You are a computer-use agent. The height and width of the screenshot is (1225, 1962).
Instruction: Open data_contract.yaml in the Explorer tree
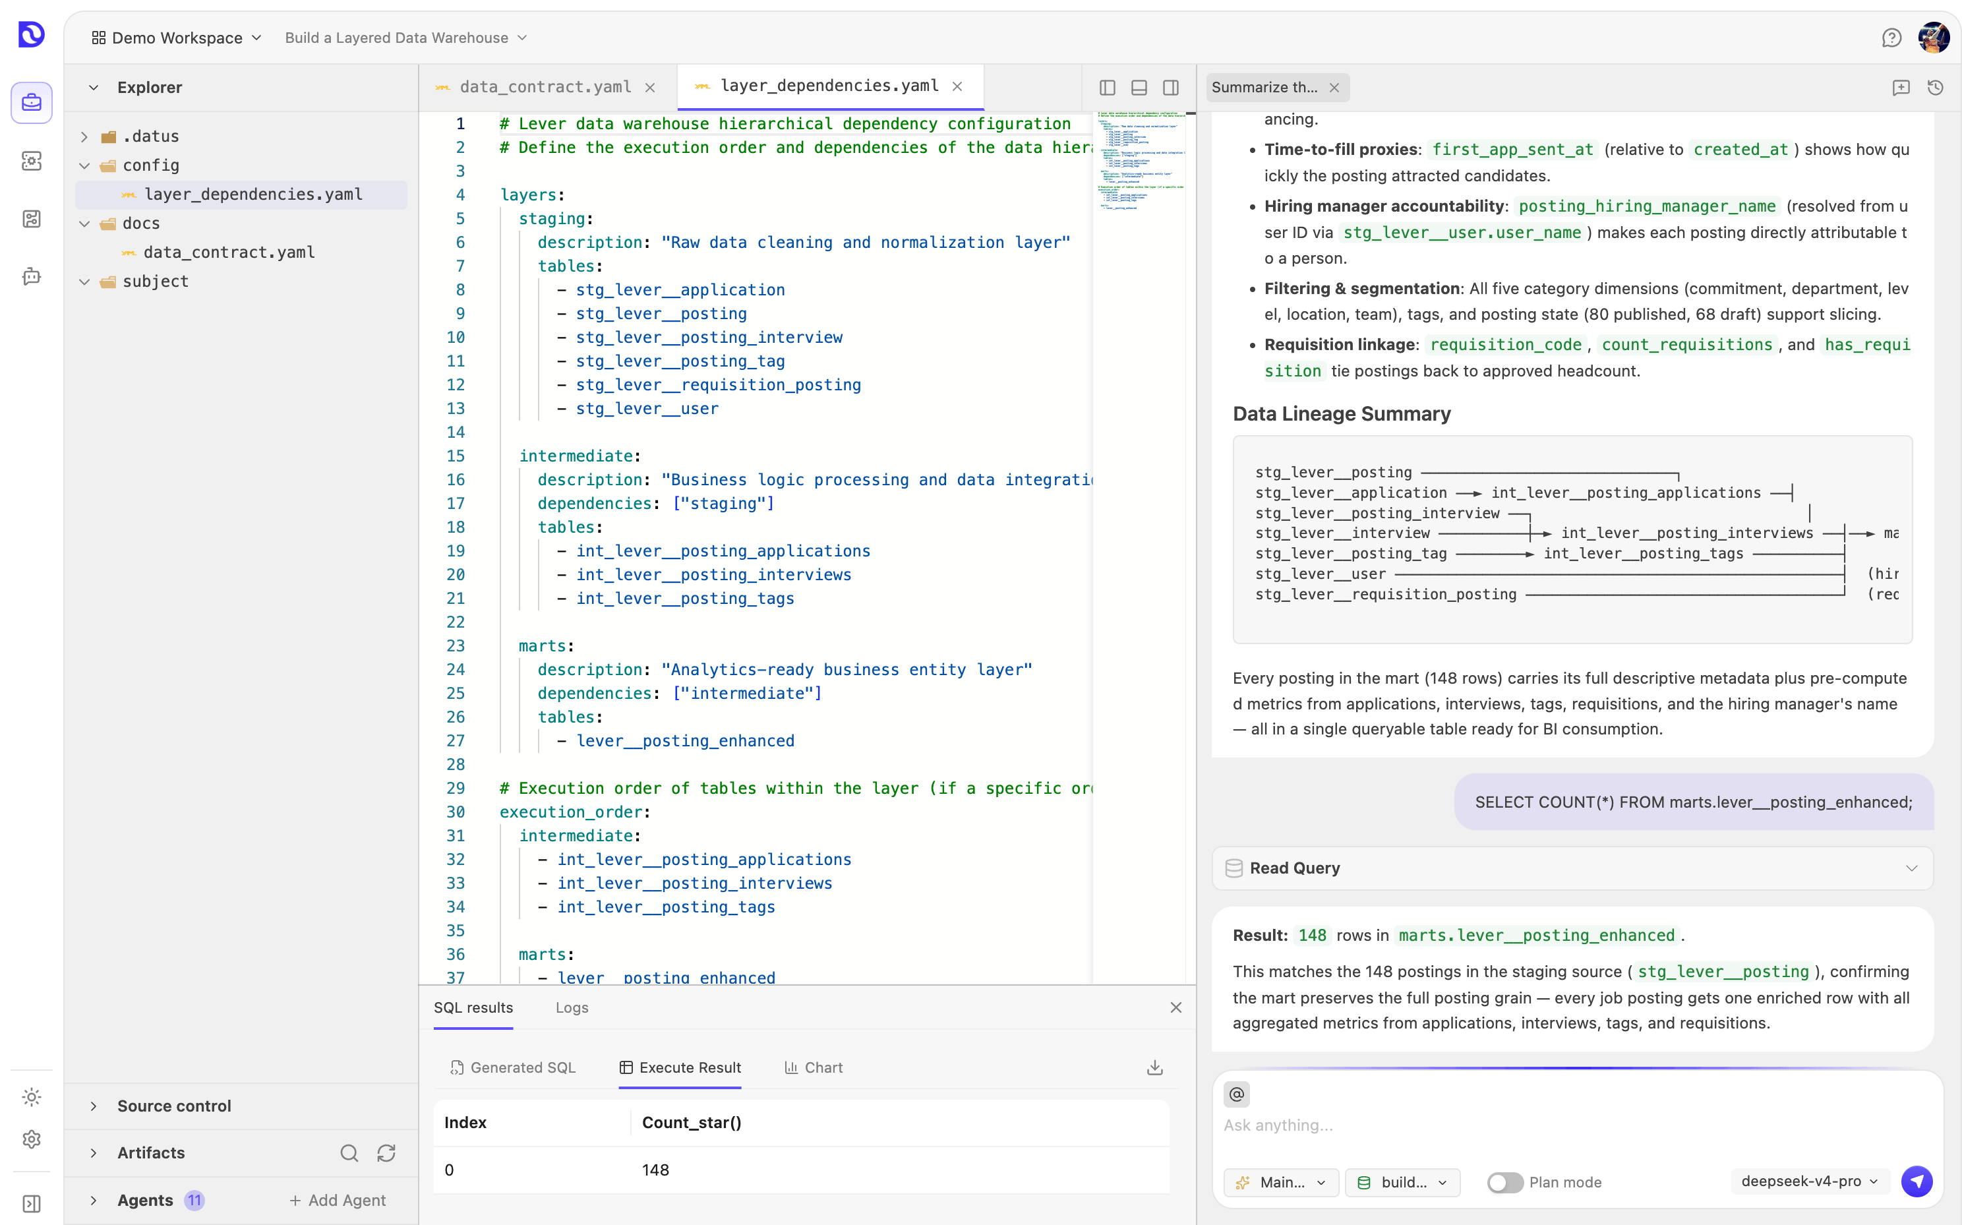229,253
